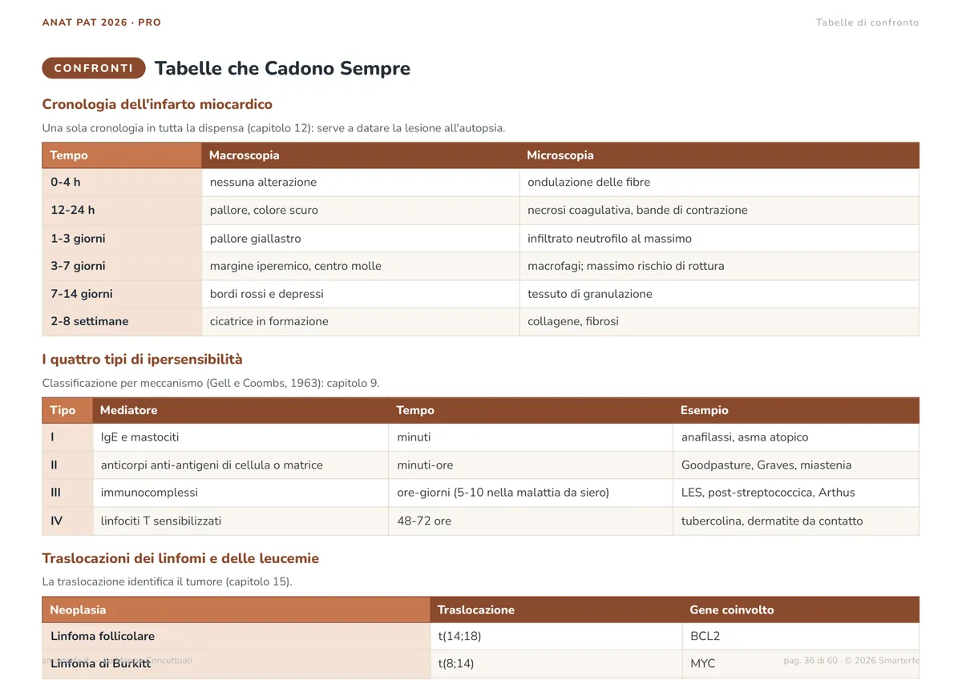Select heading 'I quattro tipi di ipersensibilità'

click(142, 359)
